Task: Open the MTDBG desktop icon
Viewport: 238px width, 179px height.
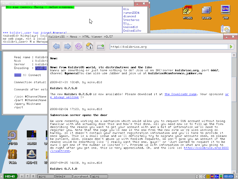Action: pyautogui.click(x=187, y=12)
